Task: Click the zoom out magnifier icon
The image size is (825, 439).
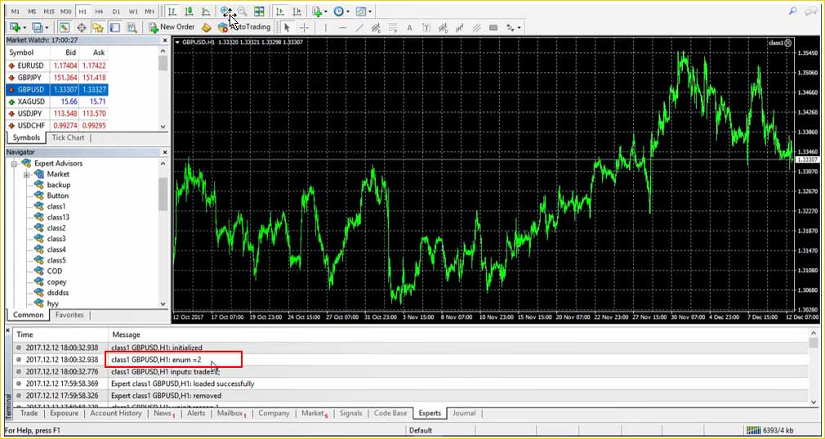Action: 242,11
